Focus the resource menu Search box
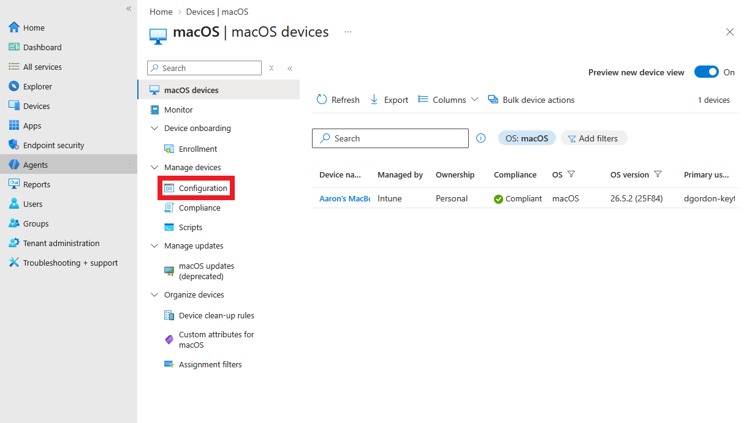Image resolution: width=752 pixels, height=423 pixels. tap(204, 68)
